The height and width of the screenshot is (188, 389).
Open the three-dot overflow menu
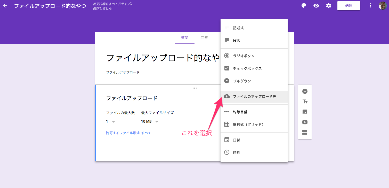coord(370,5)
